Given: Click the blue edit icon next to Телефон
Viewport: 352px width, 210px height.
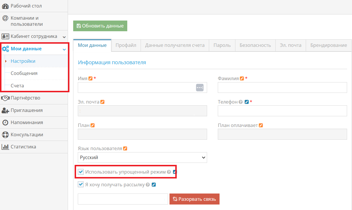Looking at the screenshot, I should 246,102.
